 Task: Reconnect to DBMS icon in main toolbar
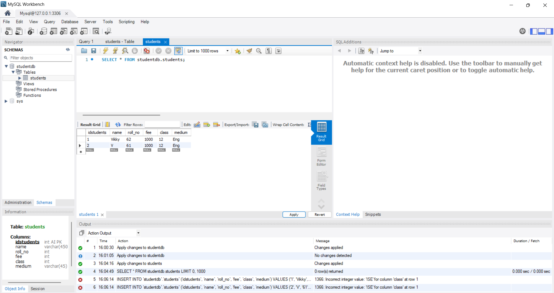pyautogui.click(x=108, y=31)
